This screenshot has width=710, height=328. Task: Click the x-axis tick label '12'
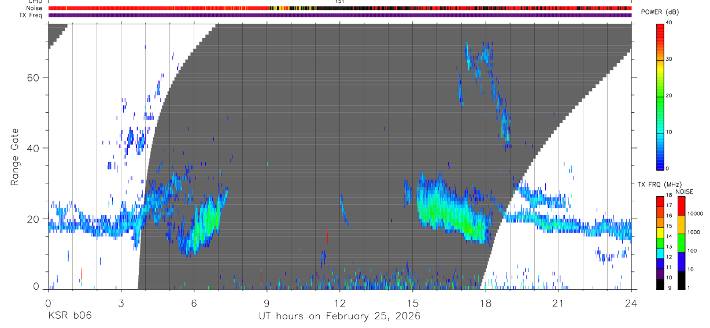340,303
